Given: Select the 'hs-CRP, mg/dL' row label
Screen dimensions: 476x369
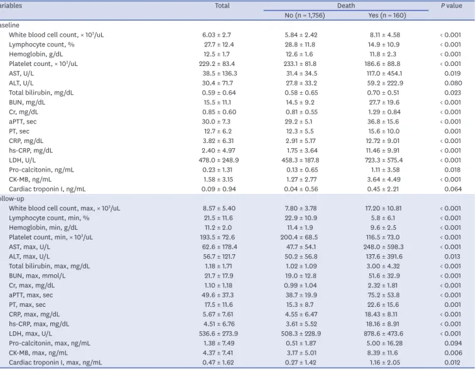Looking at the screenshot, I should 31,151.
